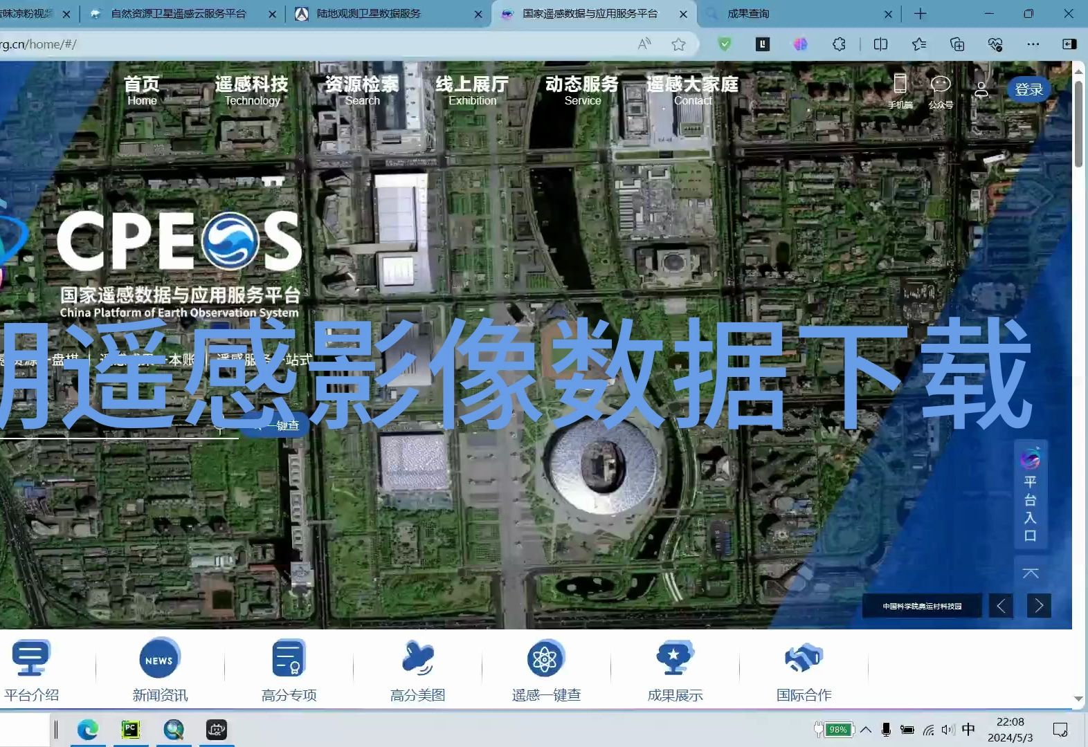
Task: Open the 平台入口 side panel
Action: coord(1031,495)
